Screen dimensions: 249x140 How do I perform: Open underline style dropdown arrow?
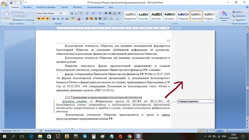point(50,19)
